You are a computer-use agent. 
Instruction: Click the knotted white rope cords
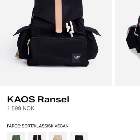point(69,29)
